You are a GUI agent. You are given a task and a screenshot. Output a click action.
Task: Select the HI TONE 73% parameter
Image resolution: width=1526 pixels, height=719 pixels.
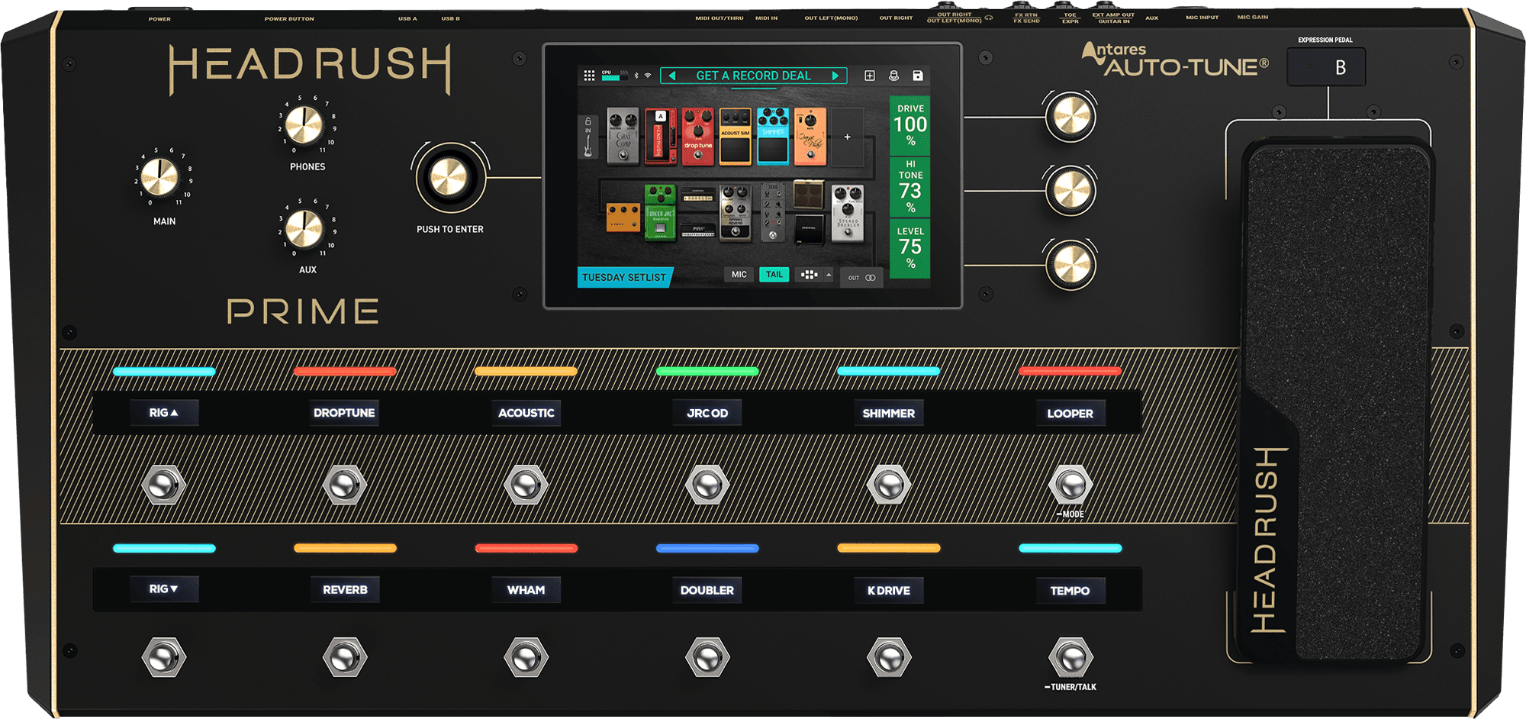coord(910,187)
